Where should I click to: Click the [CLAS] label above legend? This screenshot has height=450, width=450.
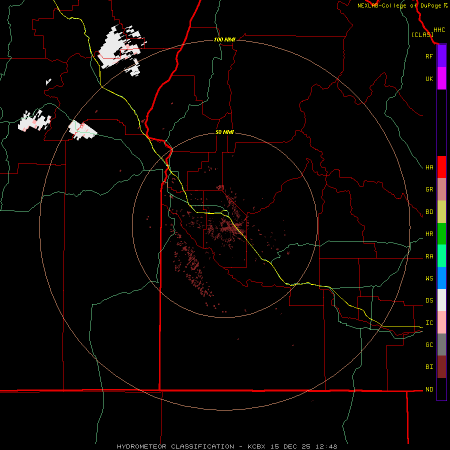(422, 34)
